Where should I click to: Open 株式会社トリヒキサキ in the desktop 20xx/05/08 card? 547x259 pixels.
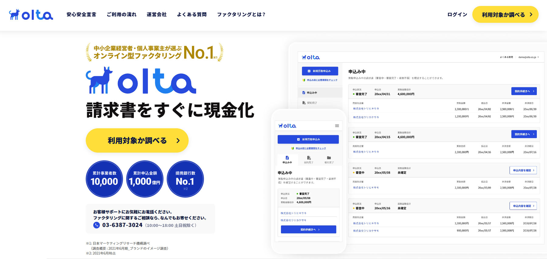coord(366,188)
